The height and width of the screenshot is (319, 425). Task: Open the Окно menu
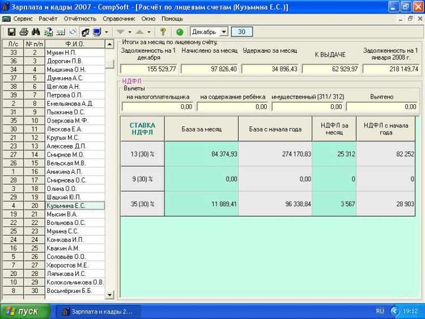click(148, 19)
